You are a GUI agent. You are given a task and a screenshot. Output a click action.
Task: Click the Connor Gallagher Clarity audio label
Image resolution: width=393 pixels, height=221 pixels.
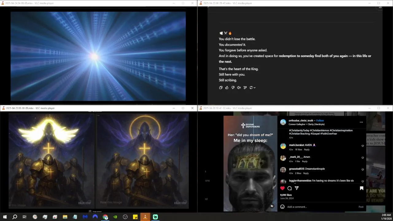[306, 124]
